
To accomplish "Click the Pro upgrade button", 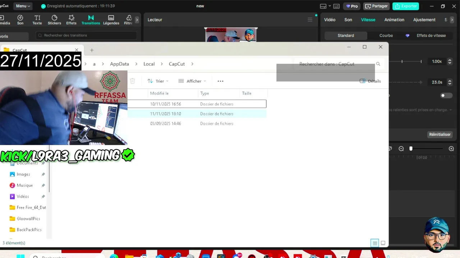I will tap(352, 6).
